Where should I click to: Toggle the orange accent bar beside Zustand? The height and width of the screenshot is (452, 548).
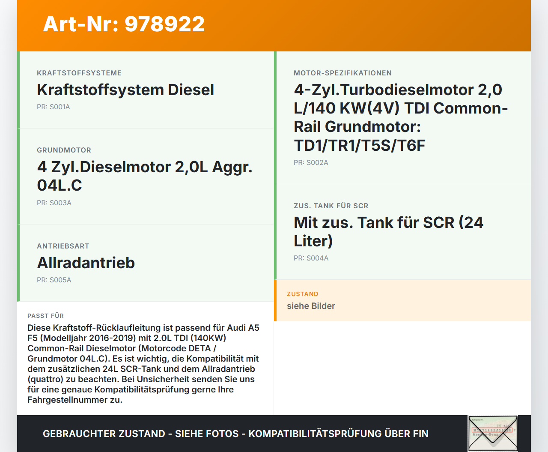tap(276, 300)
